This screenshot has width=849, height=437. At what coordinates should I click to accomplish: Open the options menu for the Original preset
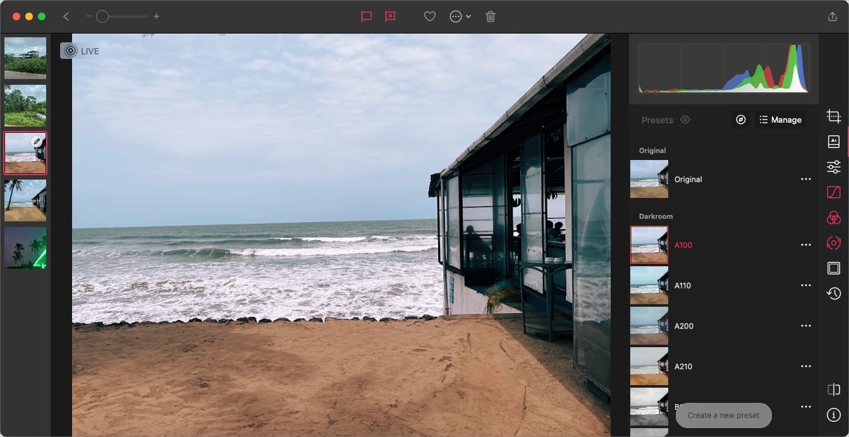[x=806, y=179]
